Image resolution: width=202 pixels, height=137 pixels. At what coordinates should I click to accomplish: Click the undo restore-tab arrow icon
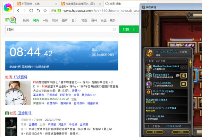38,10
